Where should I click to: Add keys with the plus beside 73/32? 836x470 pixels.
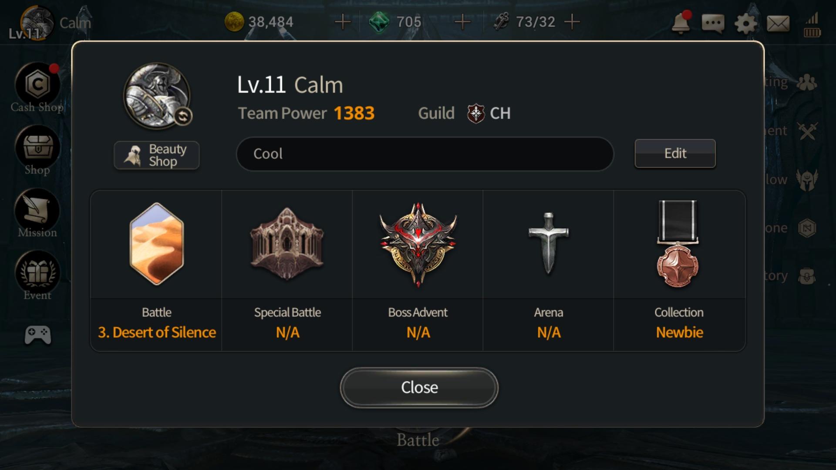click(x=572, y=21)
